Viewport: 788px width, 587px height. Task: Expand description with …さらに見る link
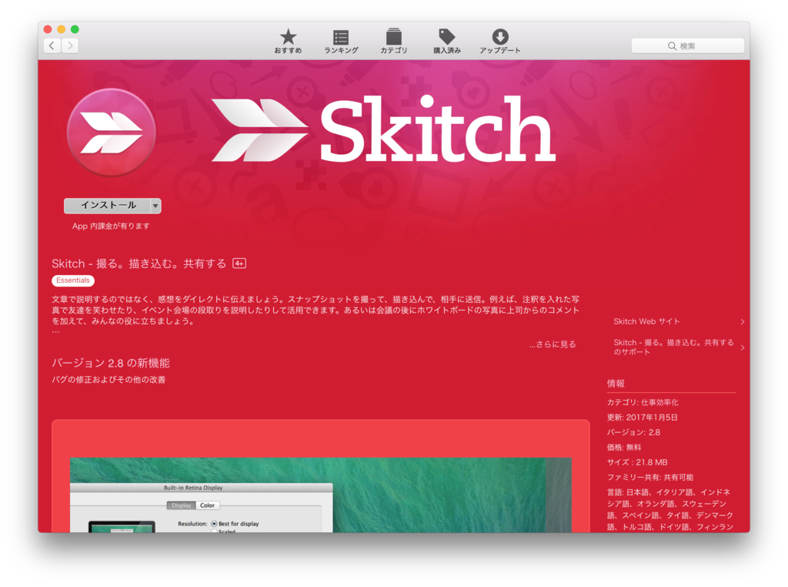click(x=553, y=344)
